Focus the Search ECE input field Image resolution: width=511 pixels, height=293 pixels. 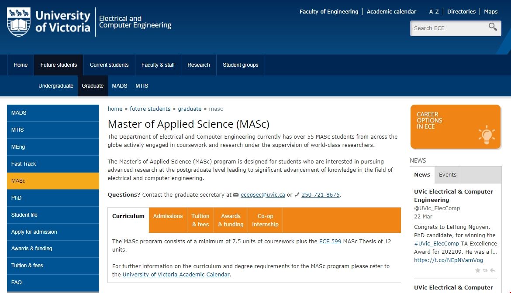click(x=448, y=28)
